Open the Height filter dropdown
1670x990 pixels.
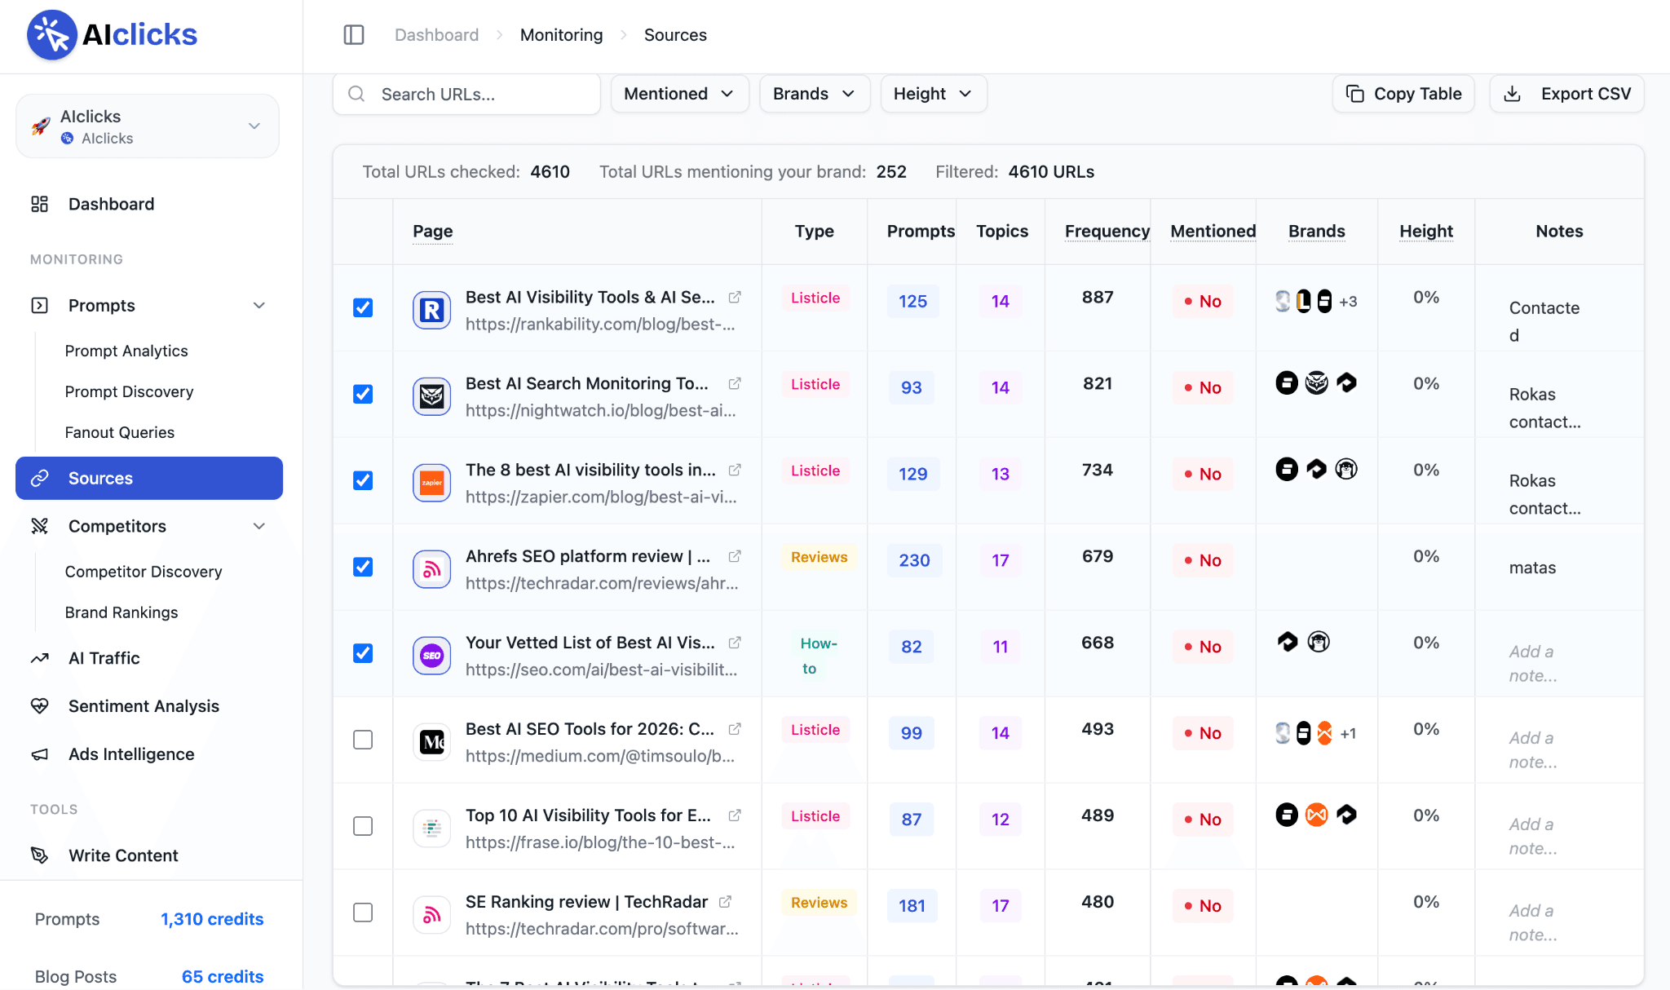tap(934, 94)
